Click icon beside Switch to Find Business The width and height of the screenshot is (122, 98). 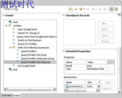[x=14, y=40]
